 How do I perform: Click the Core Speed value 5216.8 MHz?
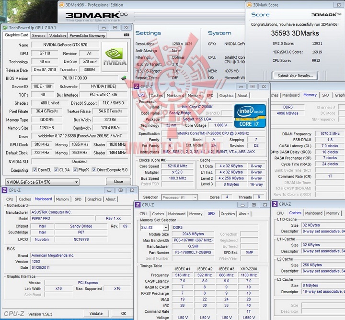pos(177,166)
